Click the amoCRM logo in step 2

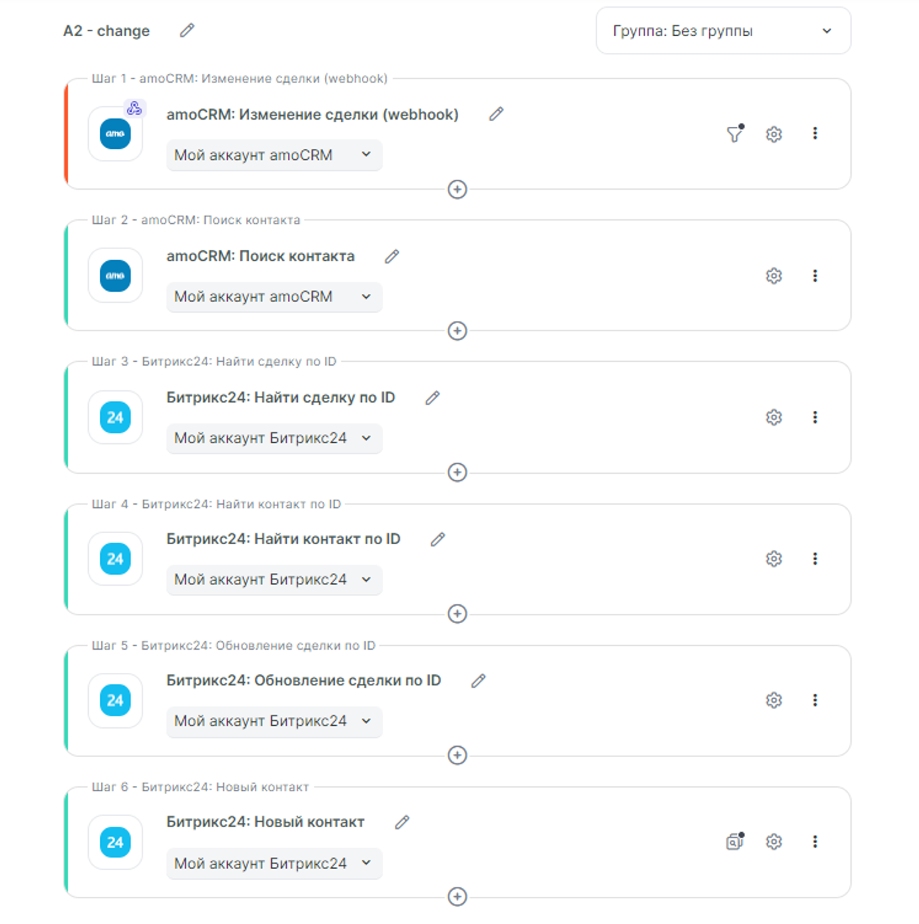pyautogui.click(x=115, y=276)
